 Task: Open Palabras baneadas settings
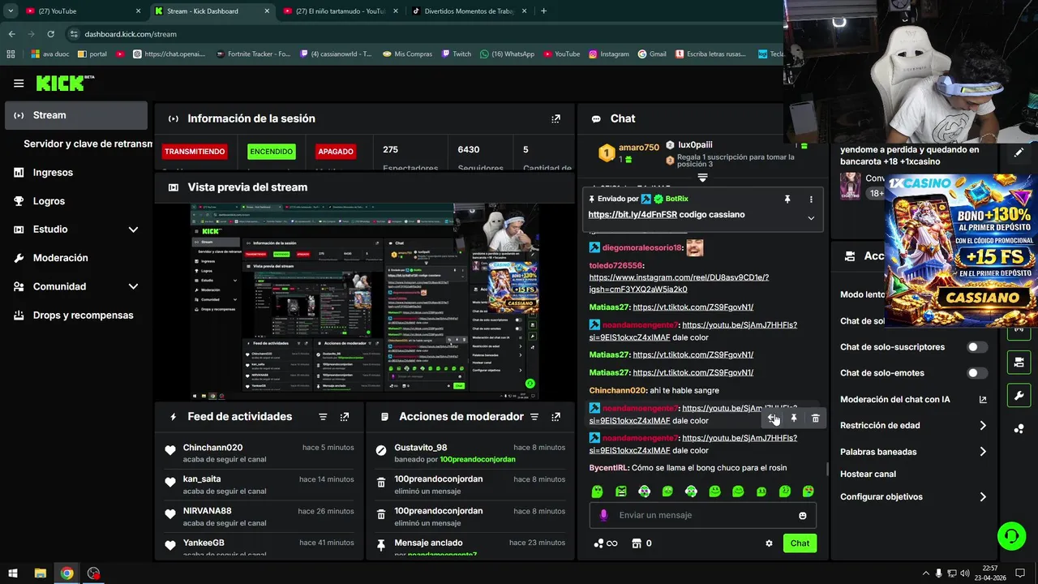point(913,452)
